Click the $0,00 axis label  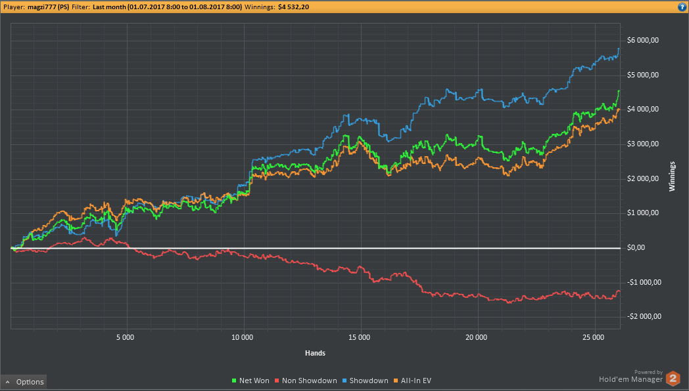click(x=636, y=248)
